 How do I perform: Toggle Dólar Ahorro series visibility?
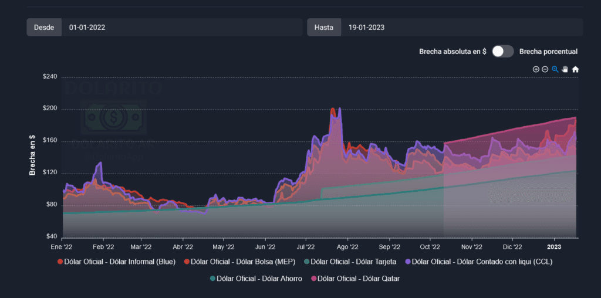tap(258, 279)
